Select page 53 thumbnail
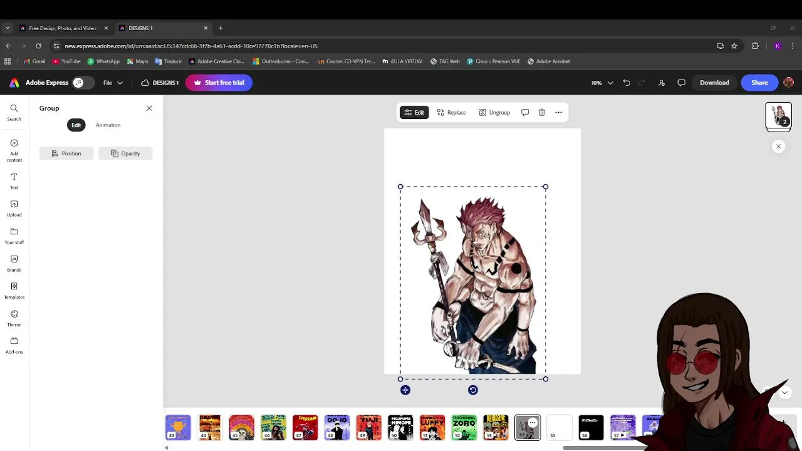This screenshot has height=451, width=802. pos(496,427)
